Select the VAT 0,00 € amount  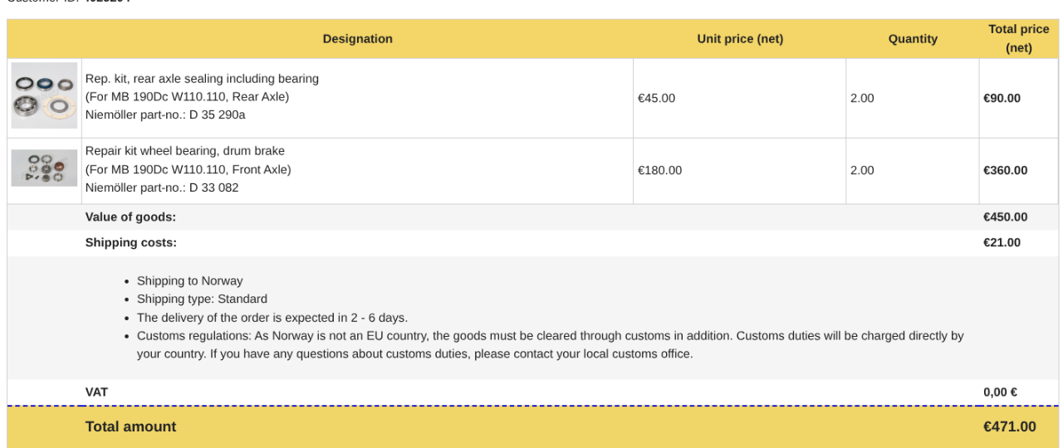tap(1001, 392)
